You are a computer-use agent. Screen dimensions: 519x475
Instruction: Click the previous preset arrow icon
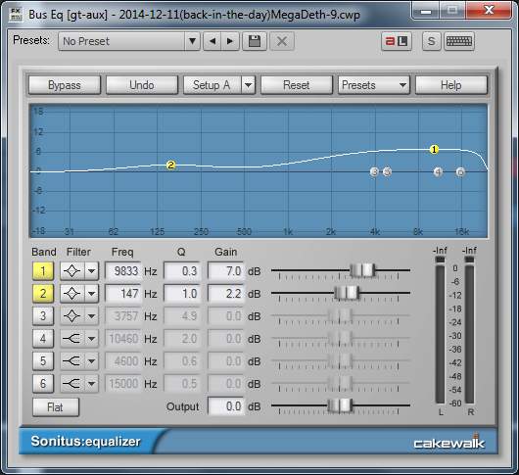(212, 41)
